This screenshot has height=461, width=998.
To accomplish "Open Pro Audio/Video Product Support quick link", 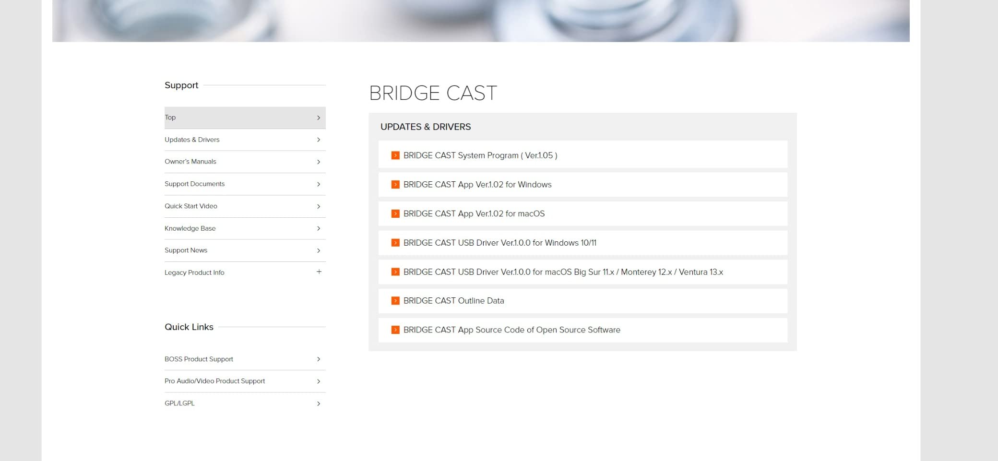I will coord(245,381).
